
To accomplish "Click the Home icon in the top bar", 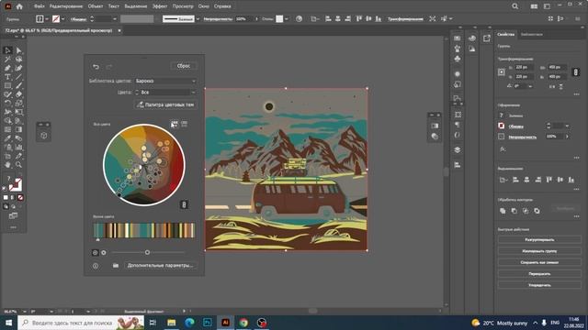I will pos(19,6).
